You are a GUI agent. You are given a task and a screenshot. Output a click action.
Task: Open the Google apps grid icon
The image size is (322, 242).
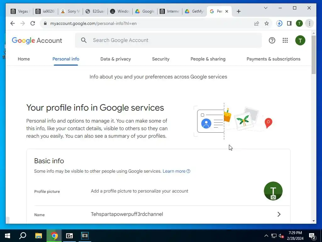(x=285, y=40)
